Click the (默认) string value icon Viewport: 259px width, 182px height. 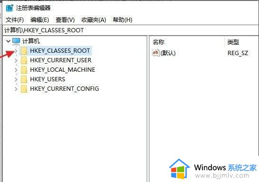pos(156,53)
